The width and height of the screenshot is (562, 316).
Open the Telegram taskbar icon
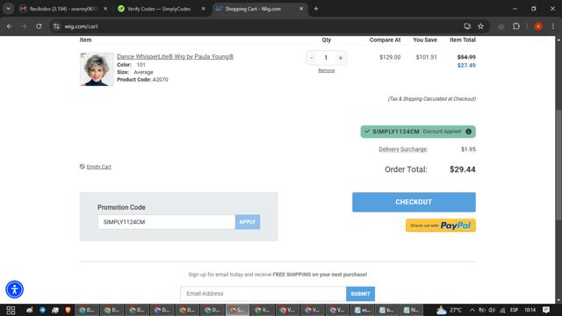(x=42, y=310)
